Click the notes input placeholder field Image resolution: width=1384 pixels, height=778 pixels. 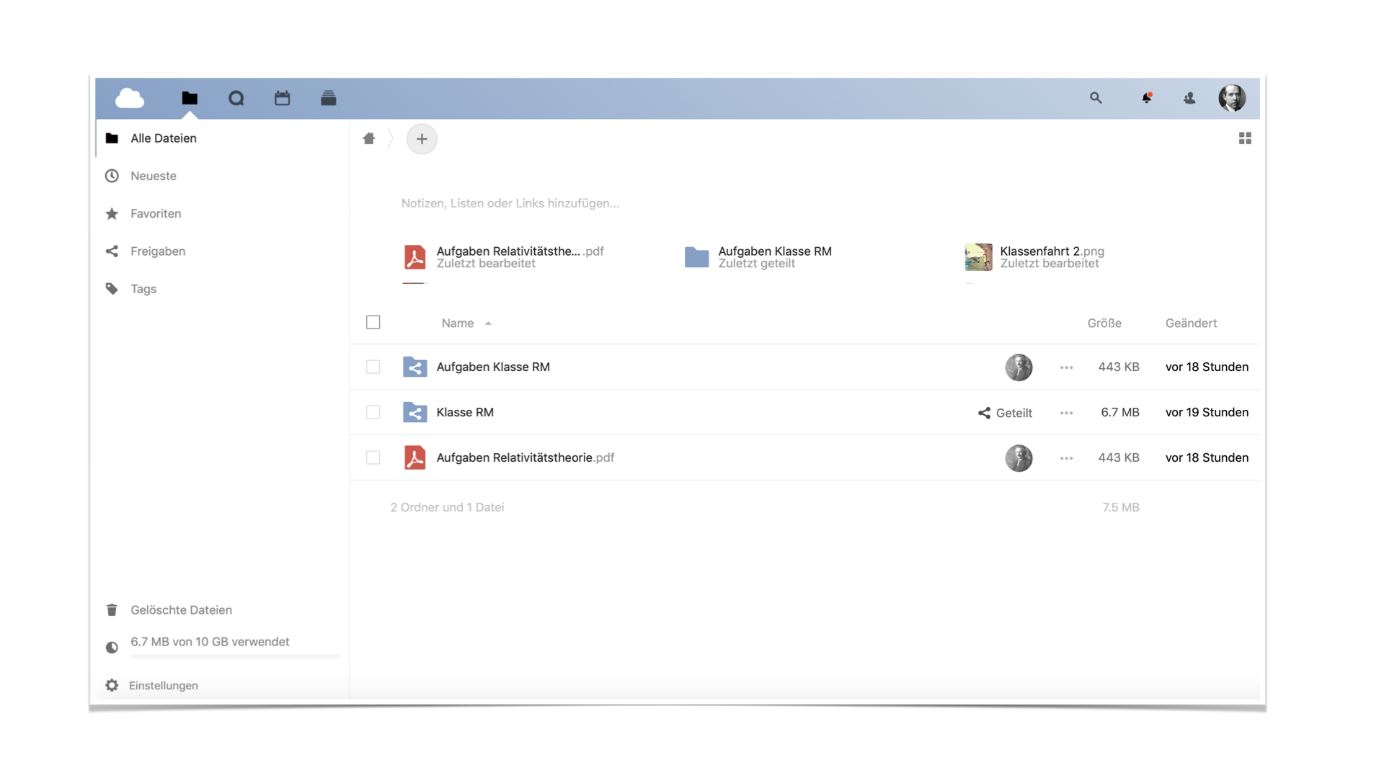click(x=510, y=203)
